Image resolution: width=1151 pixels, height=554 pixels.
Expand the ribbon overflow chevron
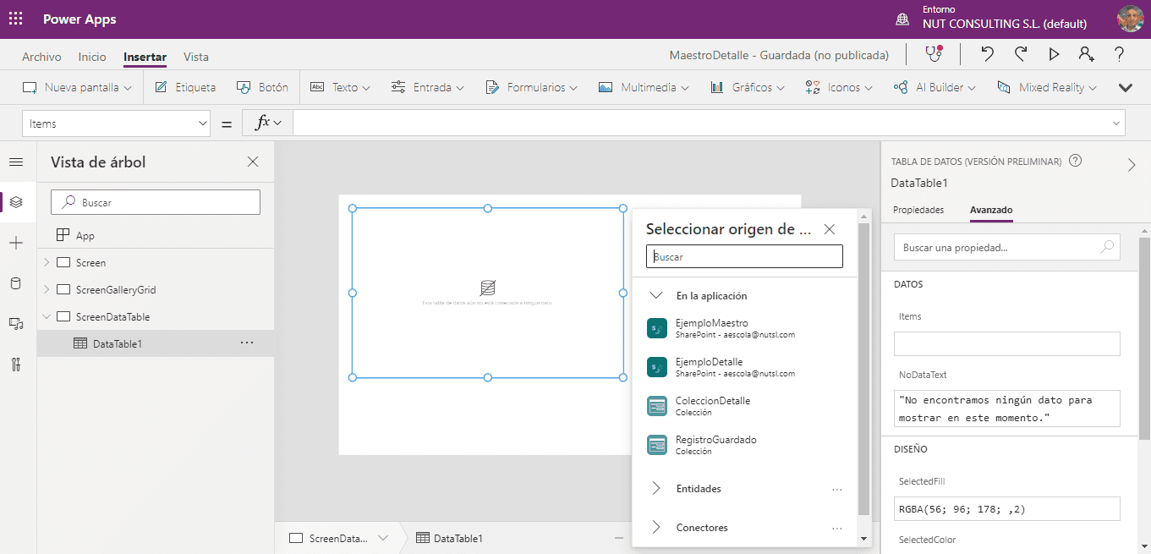[1126, 87]
